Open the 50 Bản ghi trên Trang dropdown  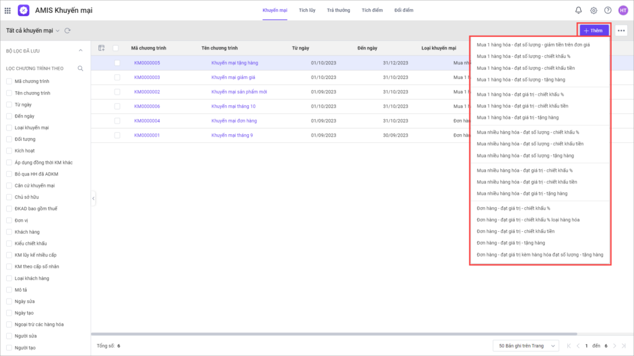pyautogui.click(x=526, y=346)
